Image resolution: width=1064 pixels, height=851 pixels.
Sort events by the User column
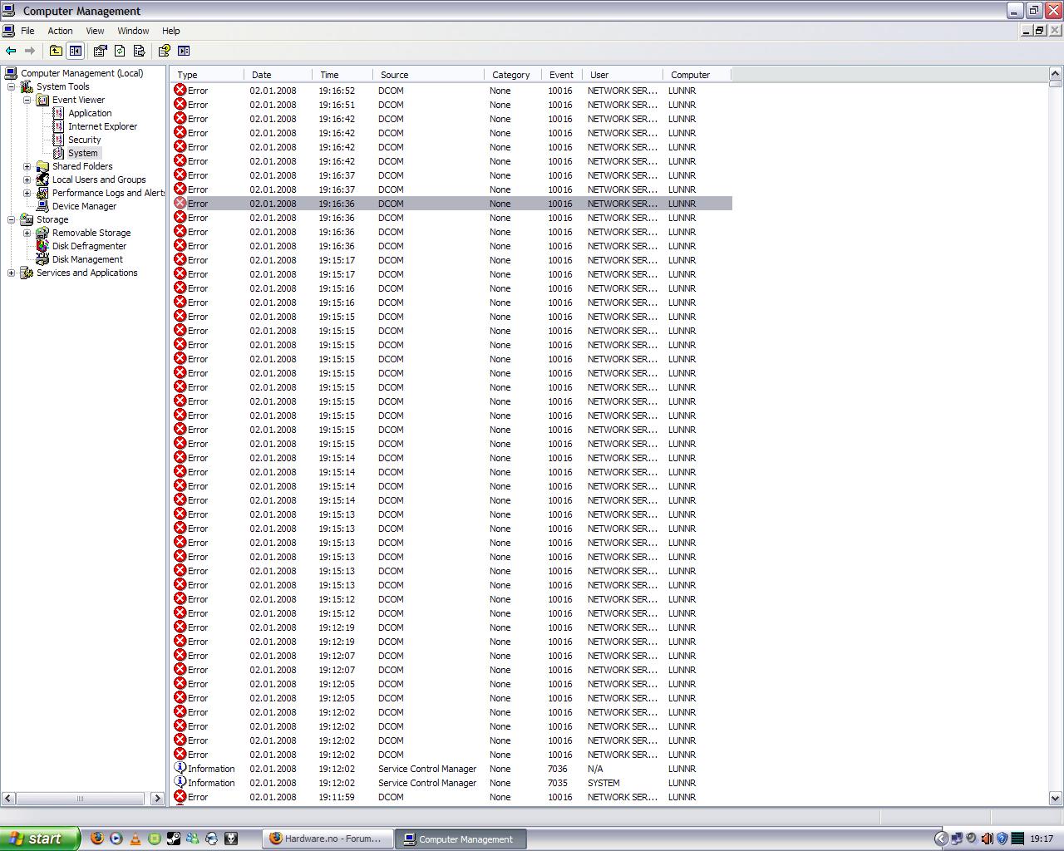(x=622, y=75)
